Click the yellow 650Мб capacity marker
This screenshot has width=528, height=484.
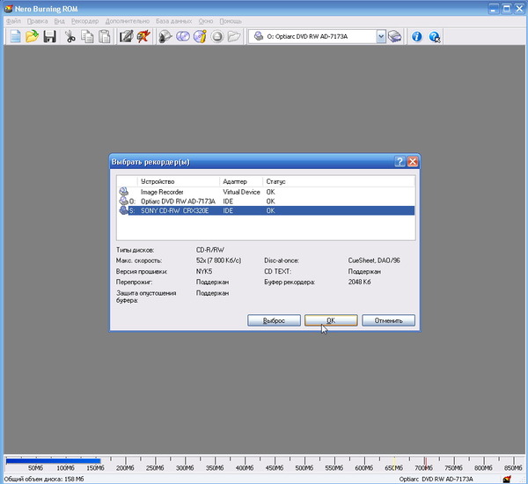(394, 463)
